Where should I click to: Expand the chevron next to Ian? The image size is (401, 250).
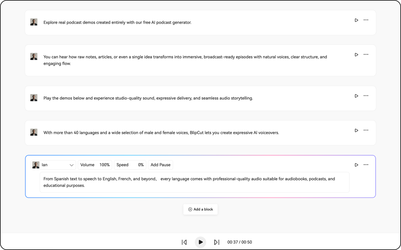point(71,165)
